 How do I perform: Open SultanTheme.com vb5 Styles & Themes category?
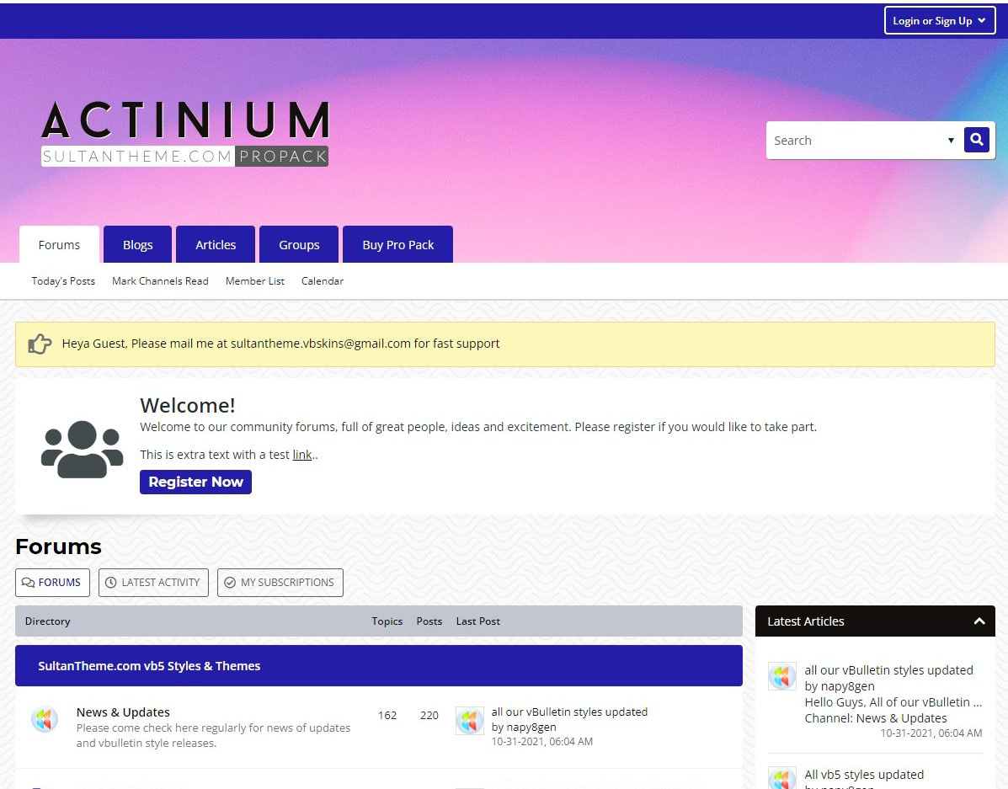tap(149, 666)
